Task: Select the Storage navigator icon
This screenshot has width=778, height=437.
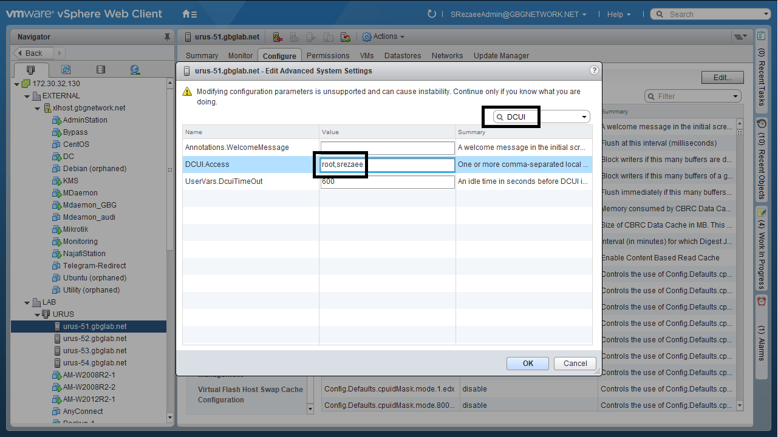Action: click(x=100, y=70)
